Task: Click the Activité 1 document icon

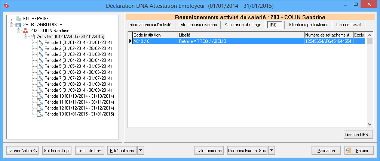Action: pos(32,37)
